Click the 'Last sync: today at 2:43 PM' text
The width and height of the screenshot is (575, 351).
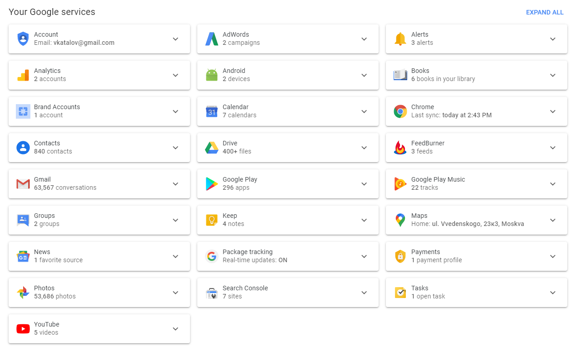coord(452,115)
